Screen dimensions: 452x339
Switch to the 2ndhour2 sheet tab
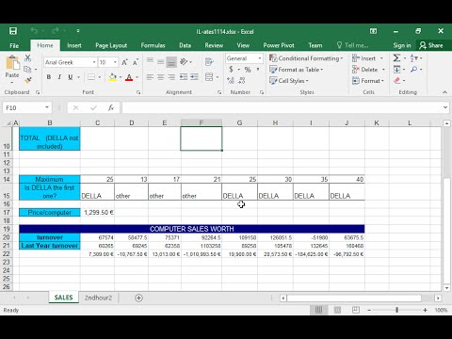(98, 298)
